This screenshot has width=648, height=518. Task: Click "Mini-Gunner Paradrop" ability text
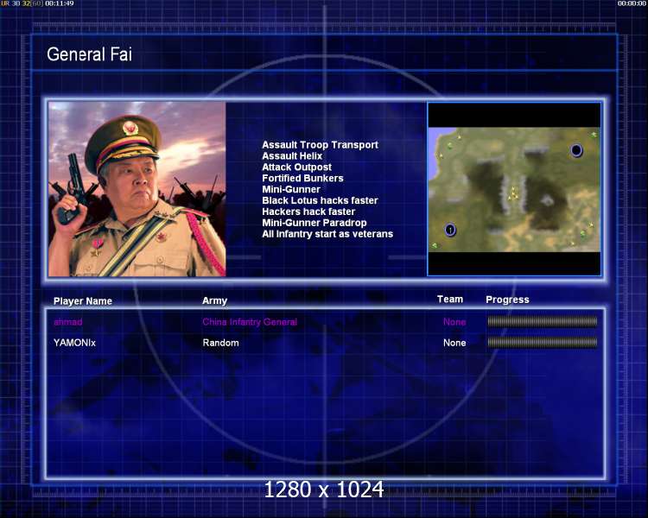(x=314, y=223)
